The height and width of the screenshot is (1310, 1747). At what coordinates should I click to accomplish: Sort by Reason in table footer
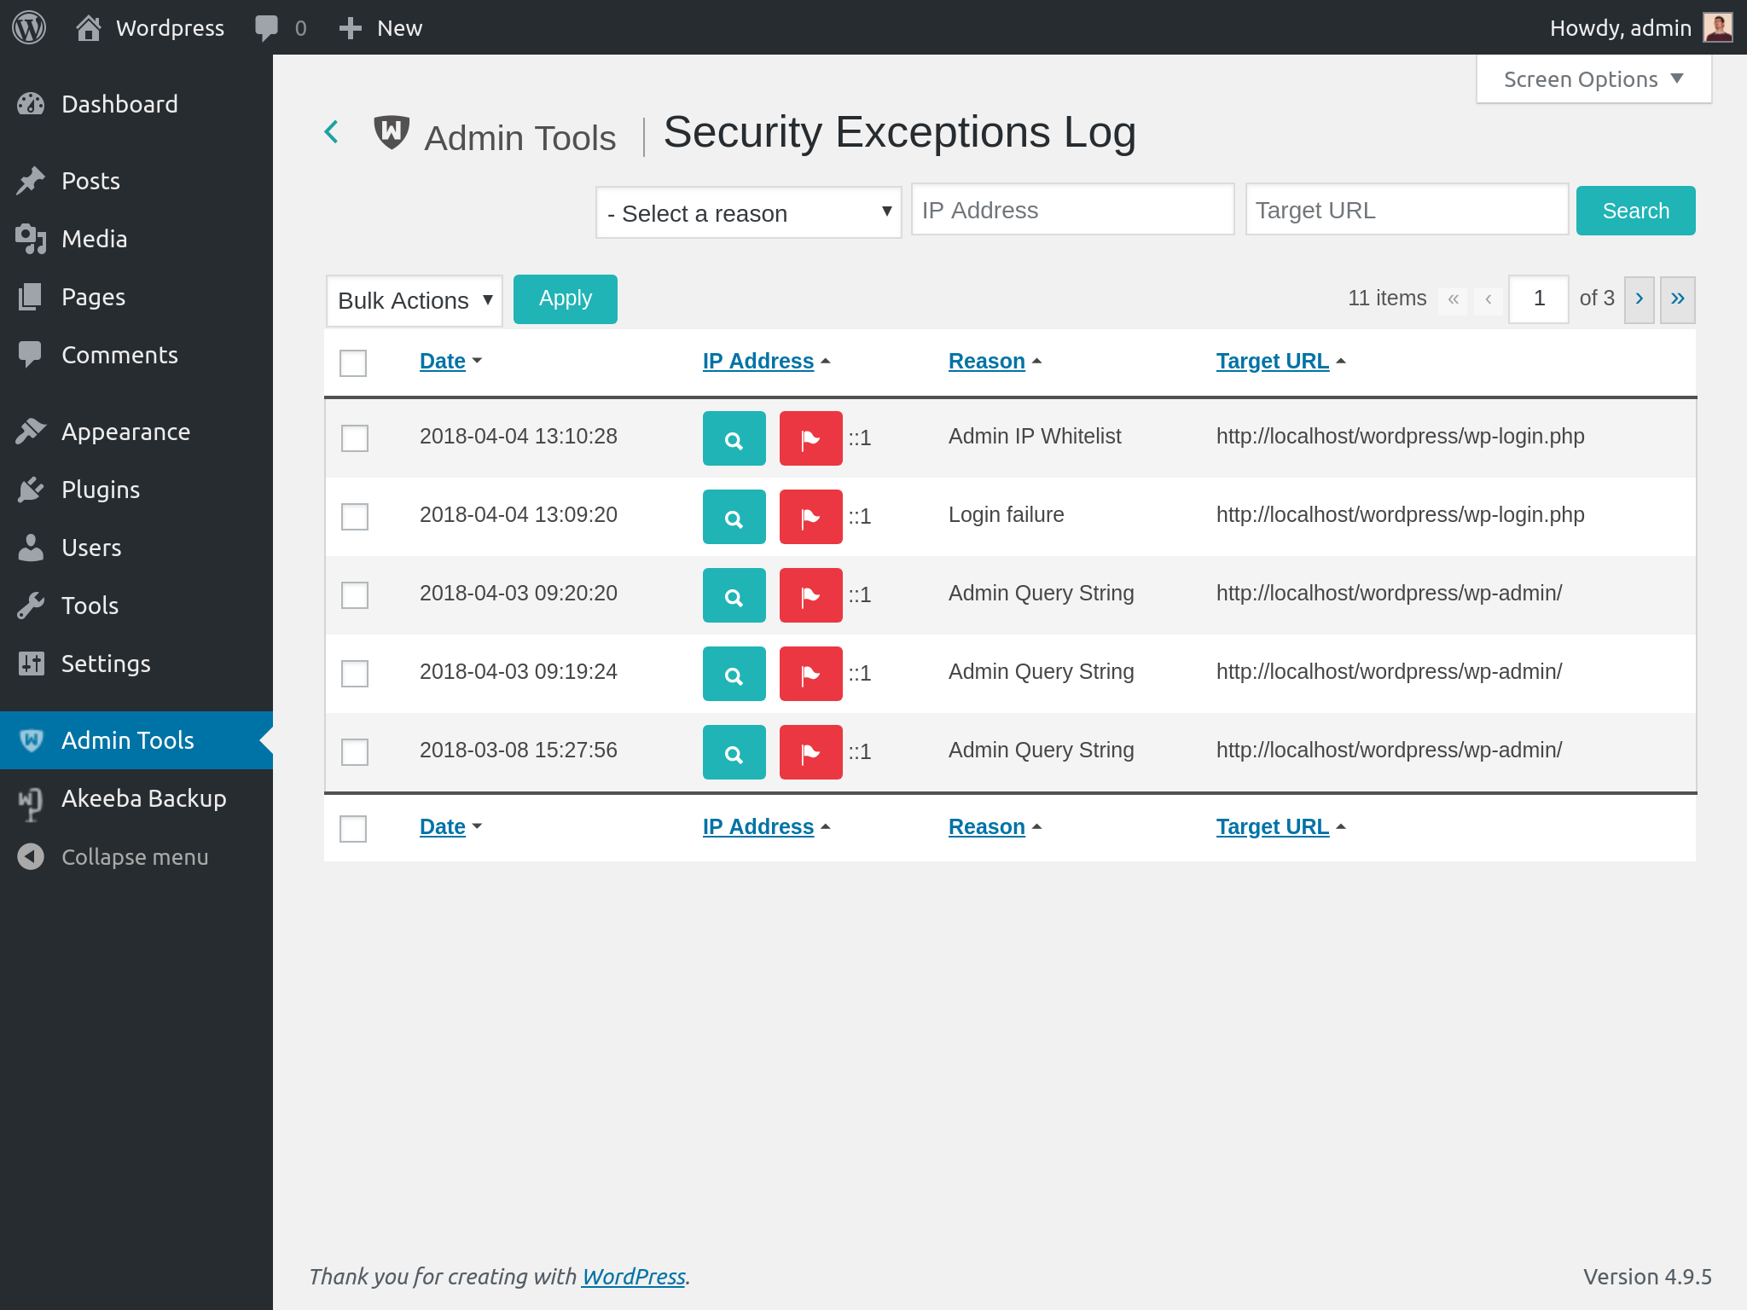click(987, 827)
